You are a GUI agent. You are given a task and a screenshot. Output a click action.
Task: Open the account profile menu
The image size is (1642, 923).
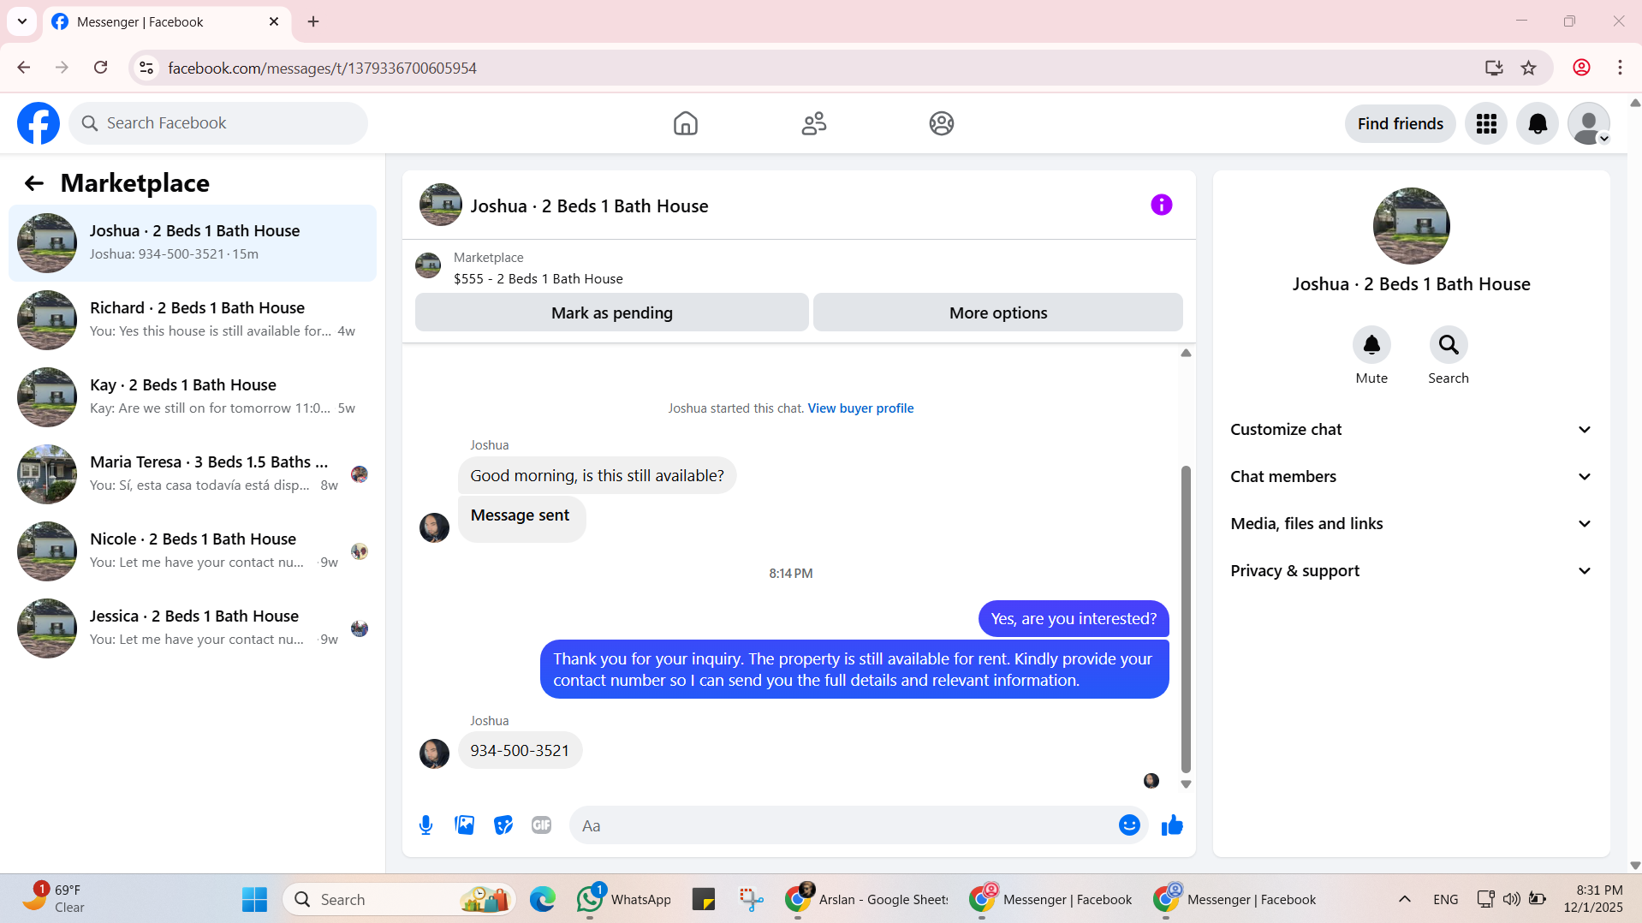click(x=1589, y=124)
